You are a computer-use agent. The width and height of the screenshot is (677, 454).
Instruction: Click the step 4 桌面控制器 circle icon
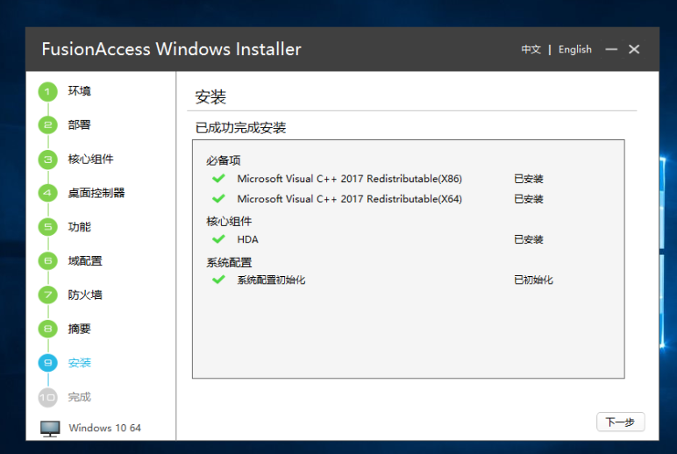[47, 193]
